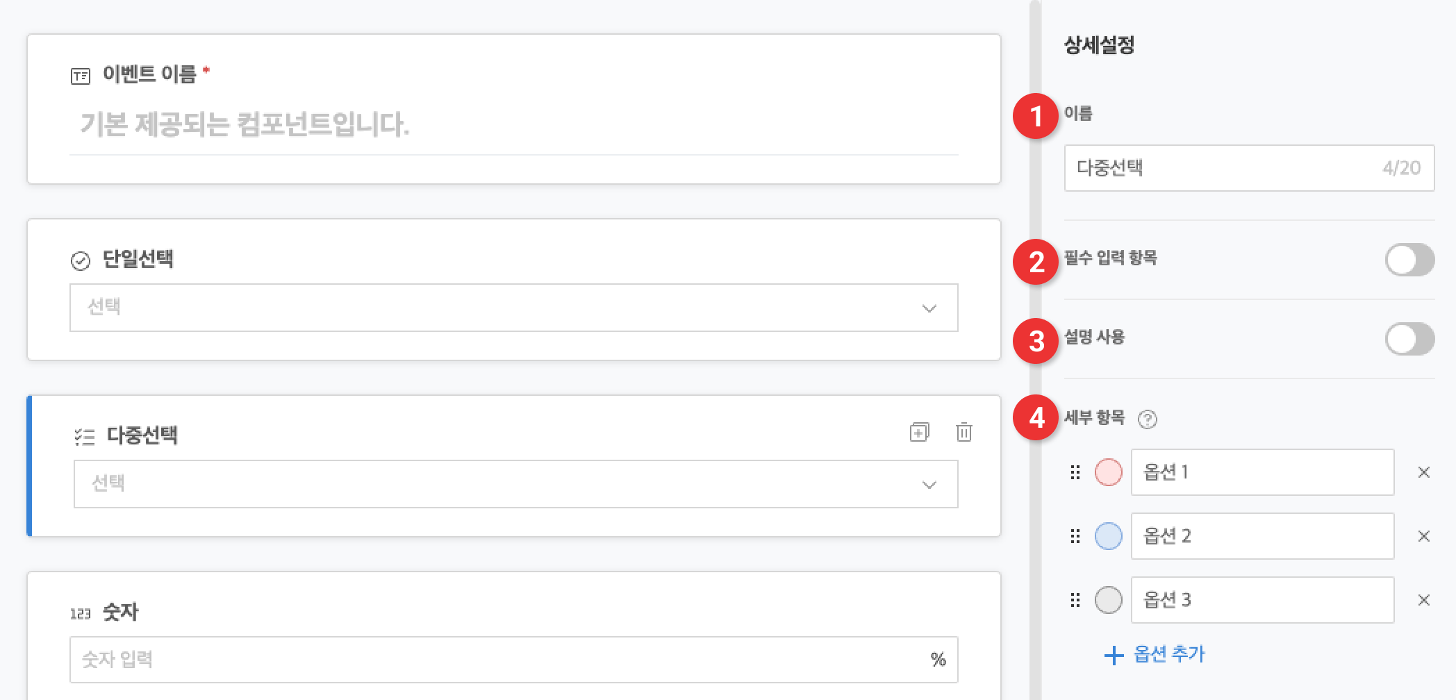The image size is (1456, 700).
Task: Remove 옵션 1 with its X icon
Action: pyautogui.click(x=1423, y=472)
